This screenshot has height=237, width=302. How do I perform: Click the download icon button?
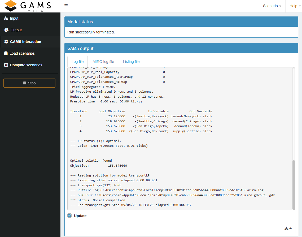tap(286, 229)
